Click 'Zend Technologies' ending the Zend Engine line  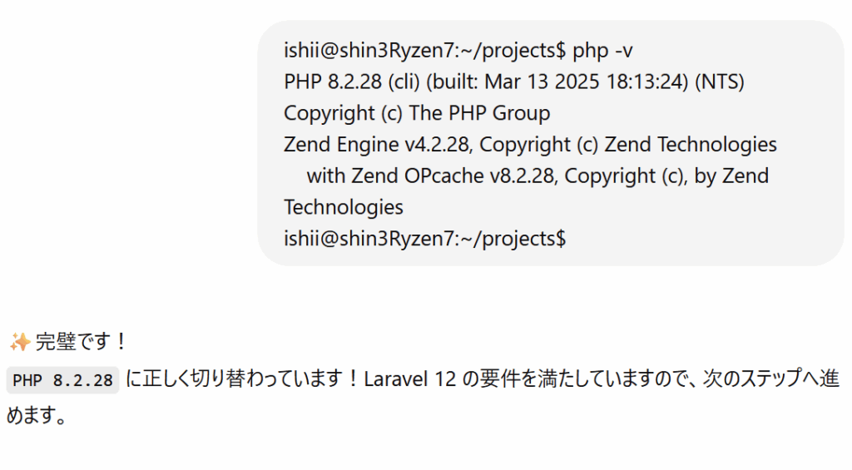click(x=691, y=145)
